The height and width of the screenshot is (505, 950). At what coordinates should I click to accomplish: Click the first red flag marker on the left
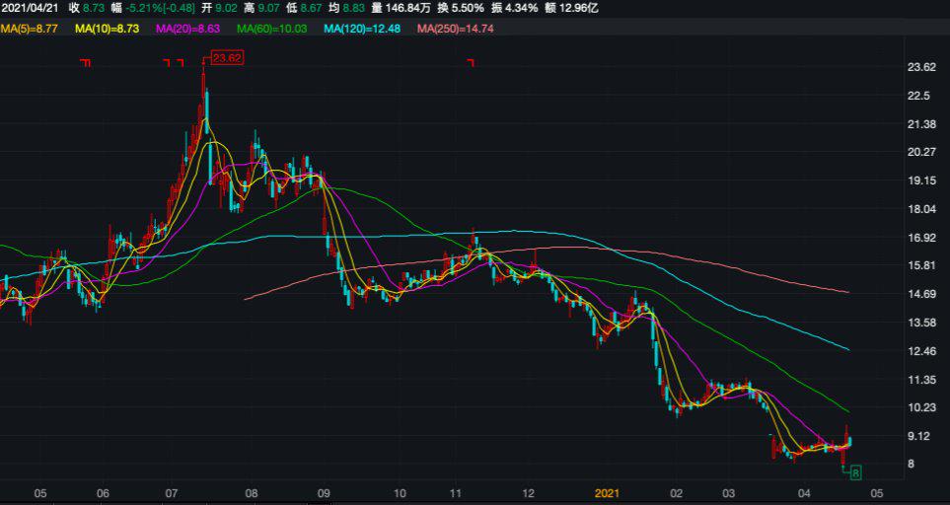(x=86, y=63)
